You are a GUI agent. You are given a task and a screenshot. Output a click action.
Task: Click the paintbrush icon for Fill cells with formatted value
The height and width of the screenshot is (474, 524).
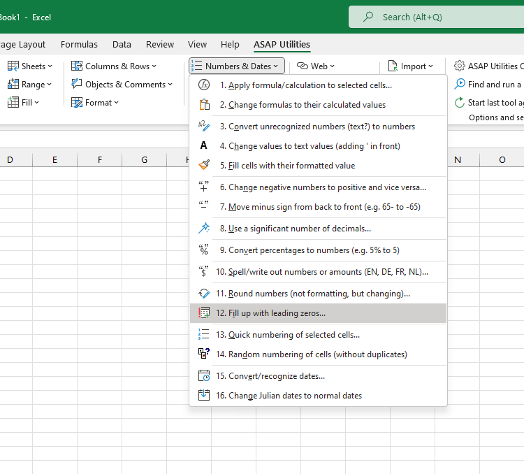pos(204,165)
